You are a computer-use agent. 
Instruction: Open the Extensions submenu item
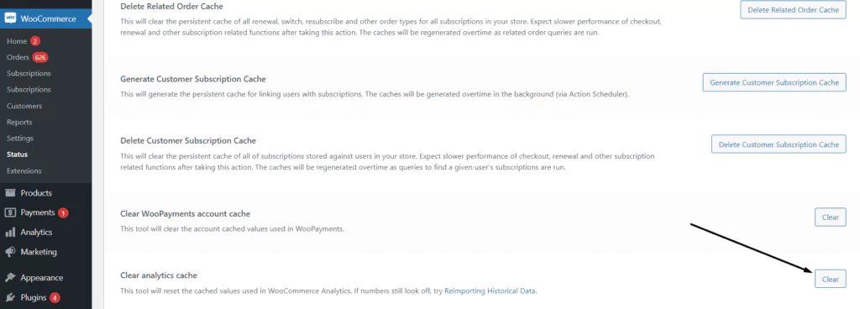pos(24,171)
